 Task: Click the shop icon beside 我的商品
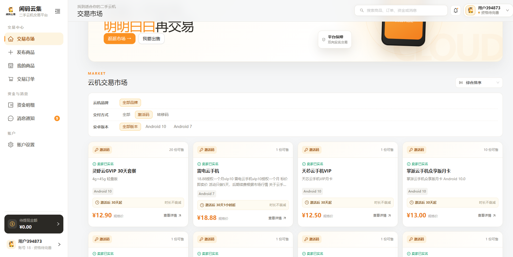pyautogui.click(x=11, y=66)
